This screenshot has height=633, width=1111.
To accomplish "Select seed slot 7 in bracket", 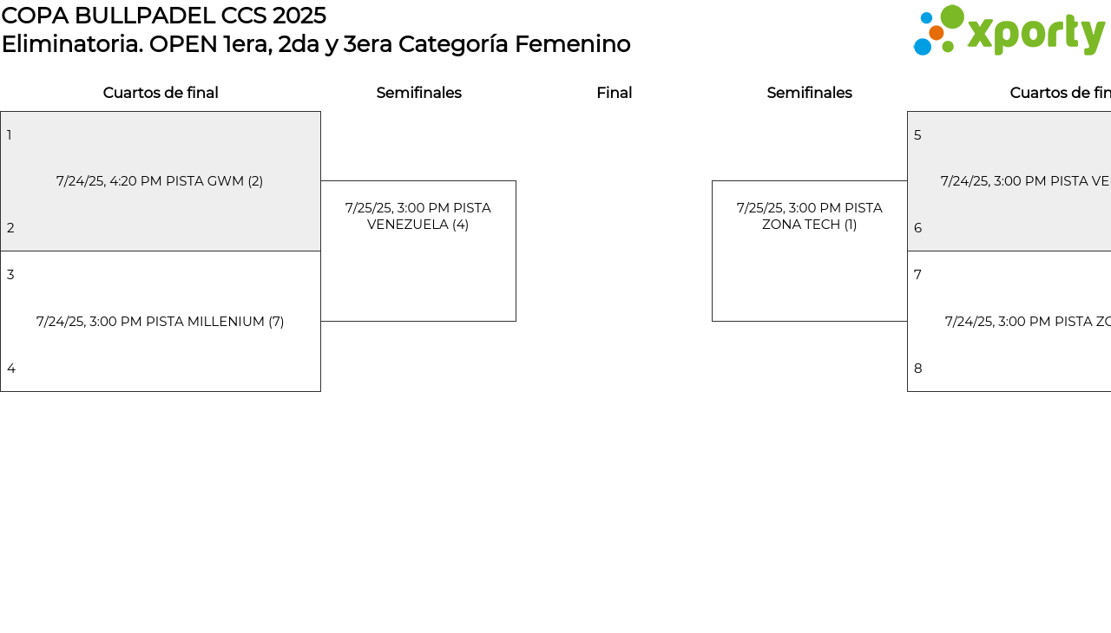I will [917, 275].
